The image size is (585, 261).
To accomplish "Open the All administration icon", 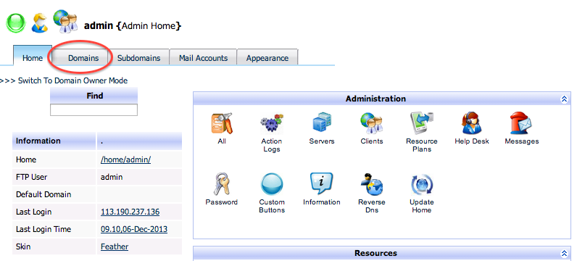I will [222, 123].
